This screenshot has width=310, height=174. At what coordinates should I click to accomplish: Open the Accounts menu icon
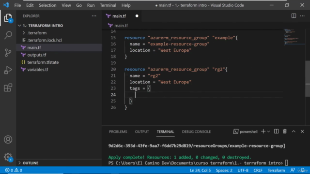[x=8, y=140]
